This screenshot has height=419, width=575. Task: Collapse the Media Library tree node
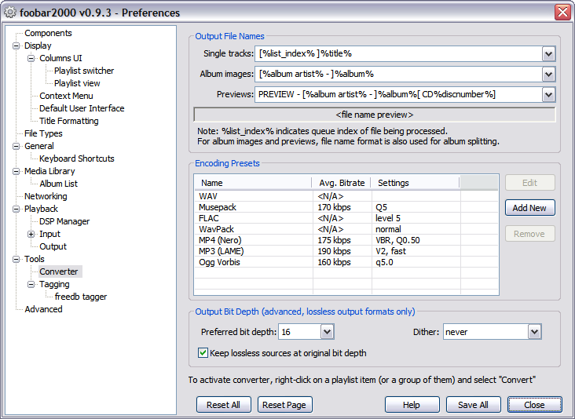point(16,171)
